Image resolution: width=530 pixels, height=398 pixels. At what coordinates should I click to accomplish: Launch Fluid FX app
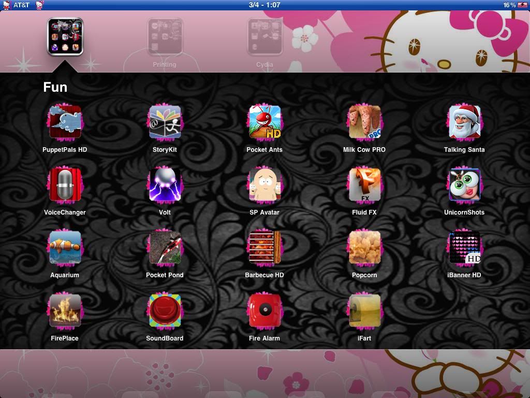coord(364,185)
